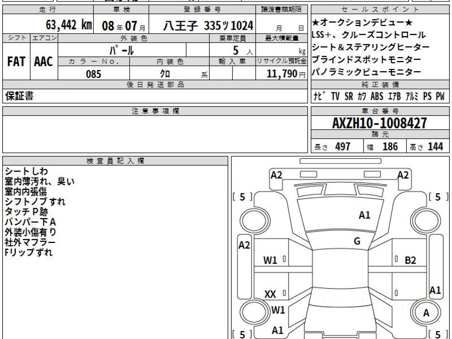452x339 pixels.
Task: Select 保証書 under later-shipped parts
Action: (19, 96)
